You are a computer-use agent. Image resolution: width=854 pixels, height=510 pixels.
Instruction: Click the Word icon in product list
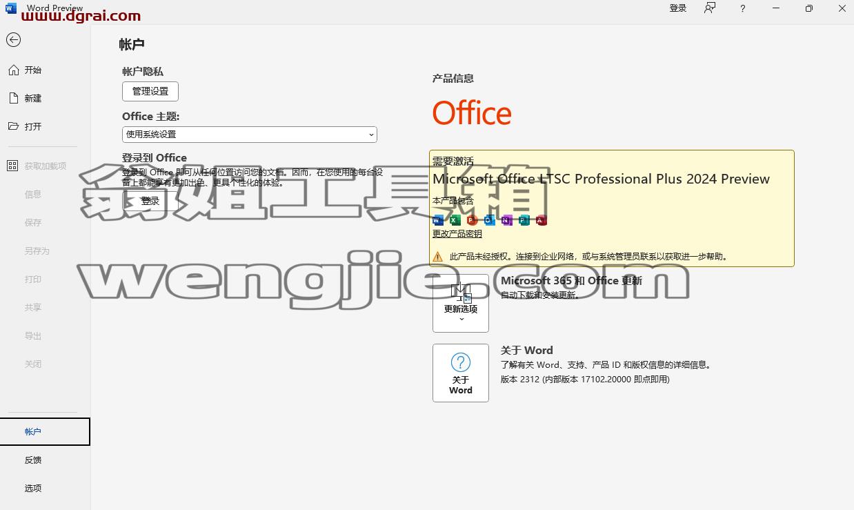click(438, 220)
